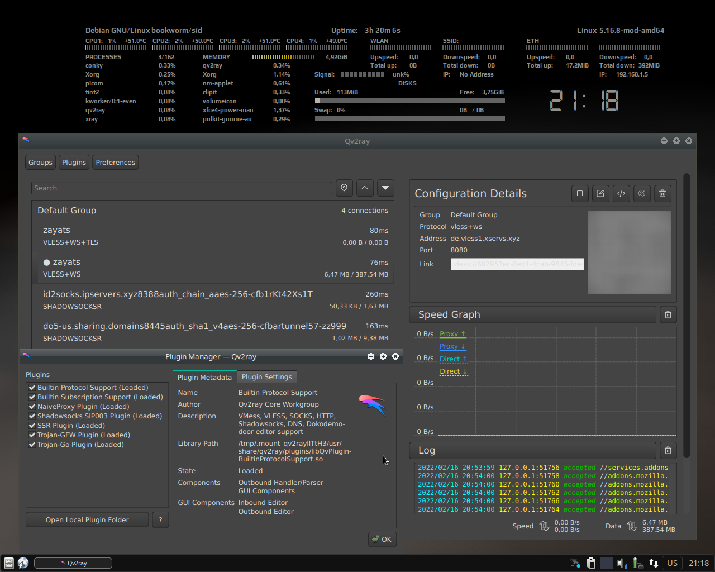This screenshot has height=572, width=715.
Task: Open Preferences in main window
Action: tap(115, 163)
